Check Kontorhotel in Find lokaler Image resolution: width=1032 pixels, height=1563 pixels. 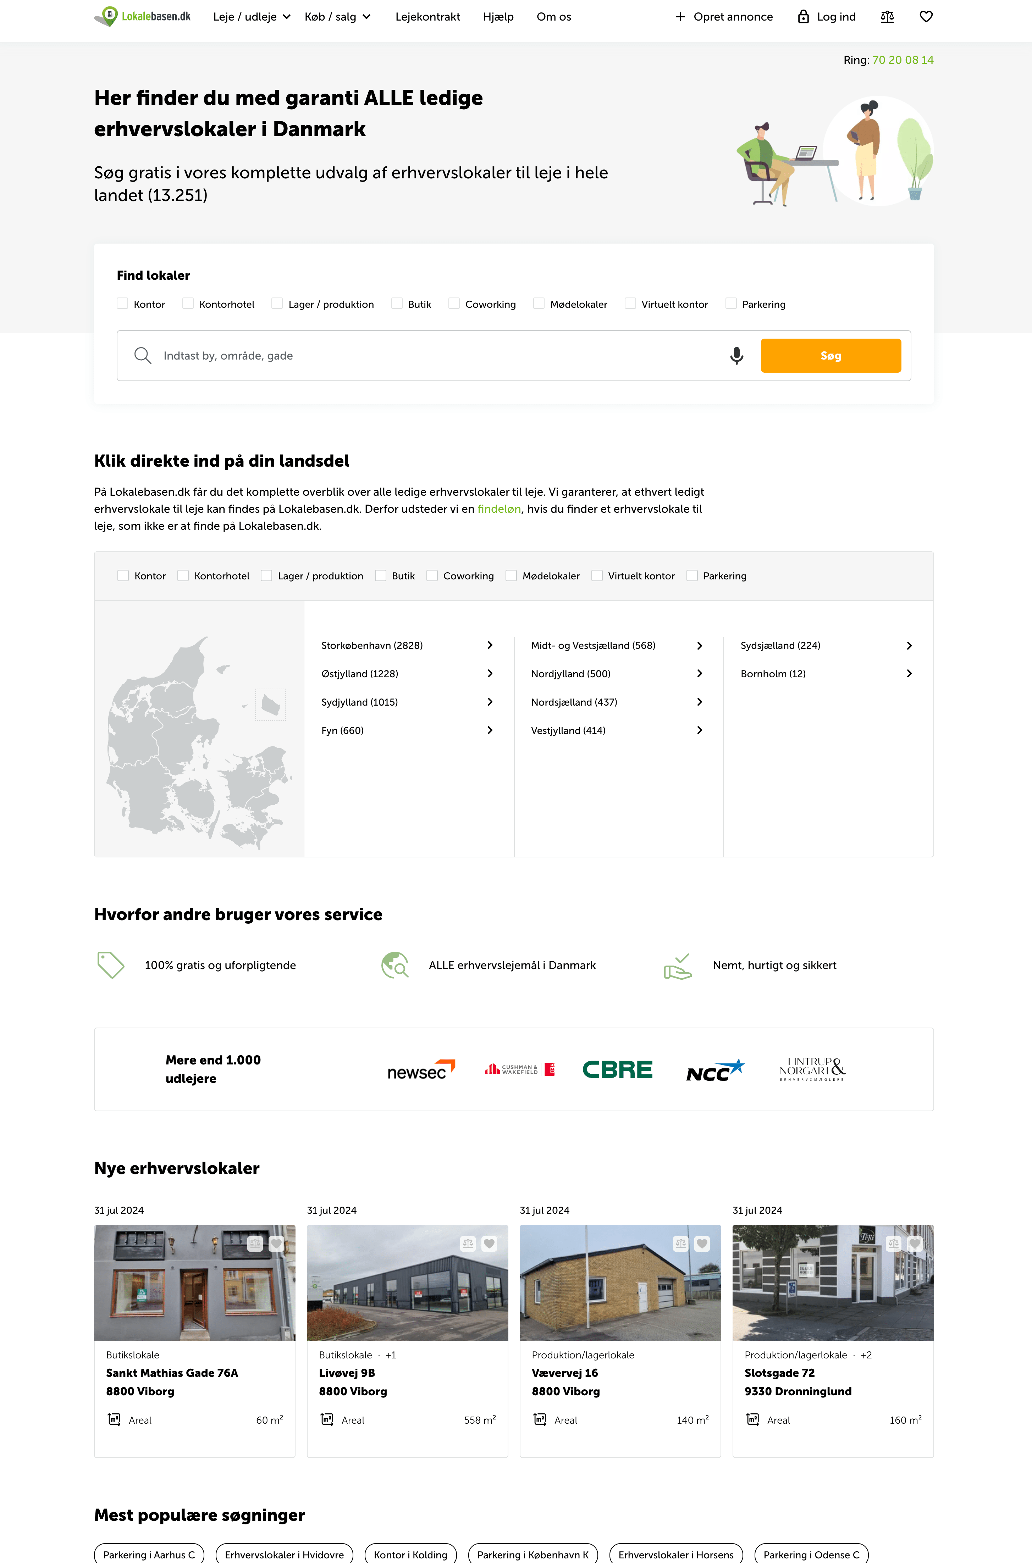tap(188, 303)
